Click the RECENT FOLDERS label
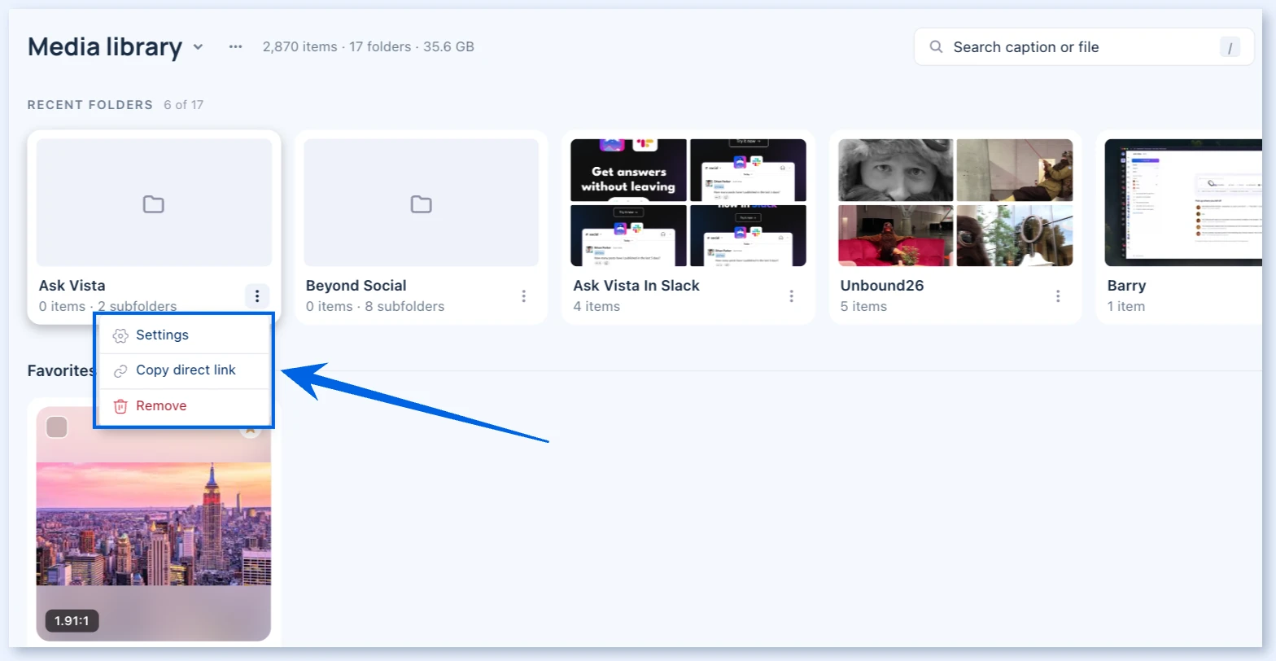This screenshot has height=661, width=1276. (90, 105)
